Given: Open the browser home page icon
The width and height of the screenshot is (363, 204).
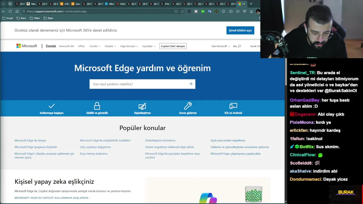Looking at the screenshot, I should tap(17, 11).
